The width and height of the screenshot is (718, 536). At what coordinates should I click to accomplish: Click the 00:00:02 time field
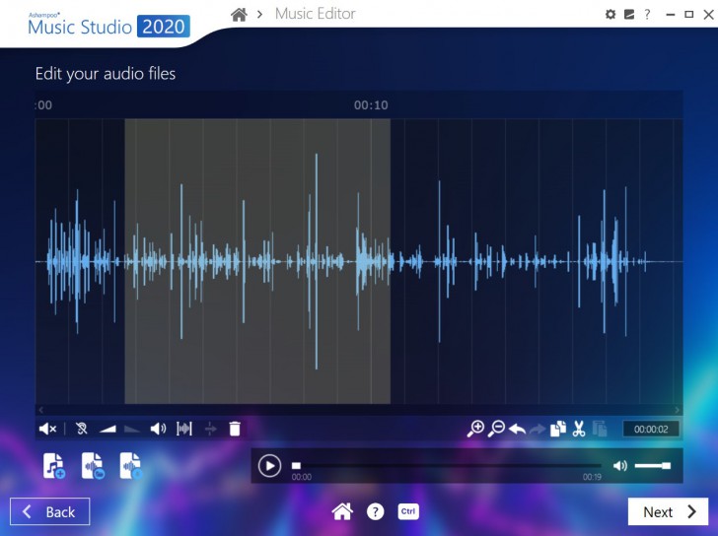pos(651,429)
